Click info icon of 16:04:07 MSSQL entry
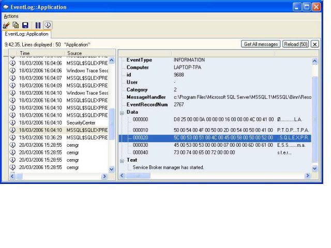The height and width of the screenshot is (248, 331). [12, 78]
